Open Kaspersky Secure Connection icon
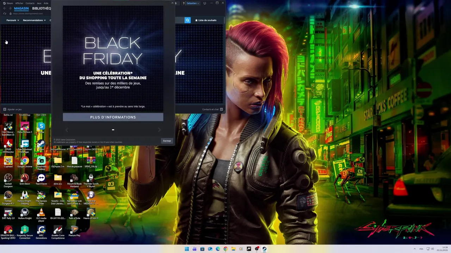Viewport: 451px width, 253px height. [25, 233]
